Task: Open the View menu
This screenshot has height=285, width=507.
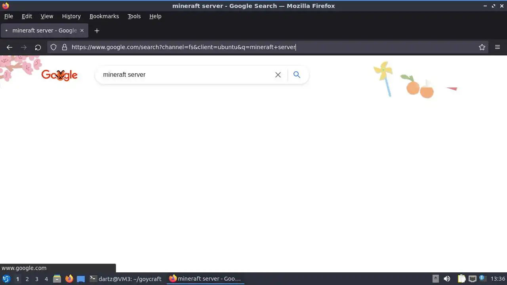Action: (x=47, y=16)
